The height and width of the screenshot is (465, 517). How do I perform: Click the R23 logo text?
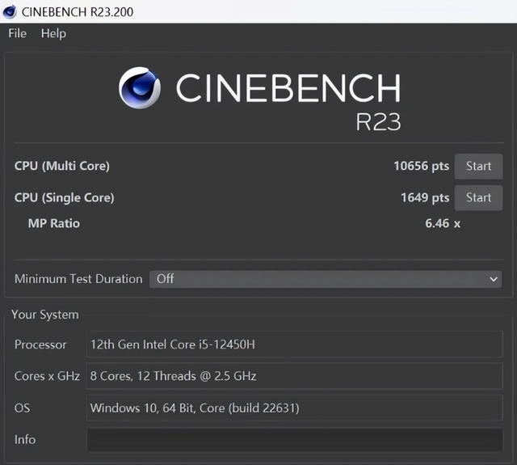(378, 122)
